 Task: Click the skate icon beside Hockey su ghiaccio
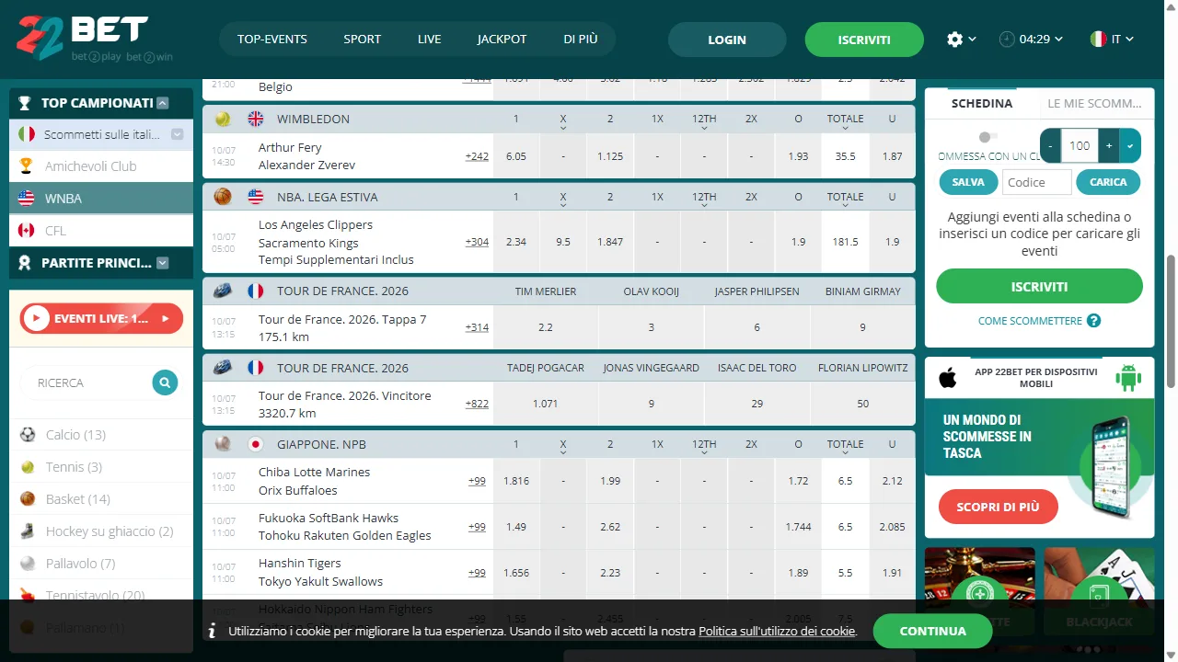(28, 531)
